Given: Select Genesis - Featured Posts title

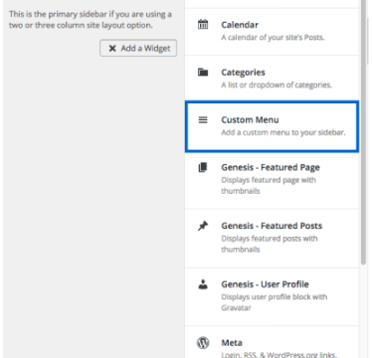Looking at the screenshot, I should coord(272,226).
